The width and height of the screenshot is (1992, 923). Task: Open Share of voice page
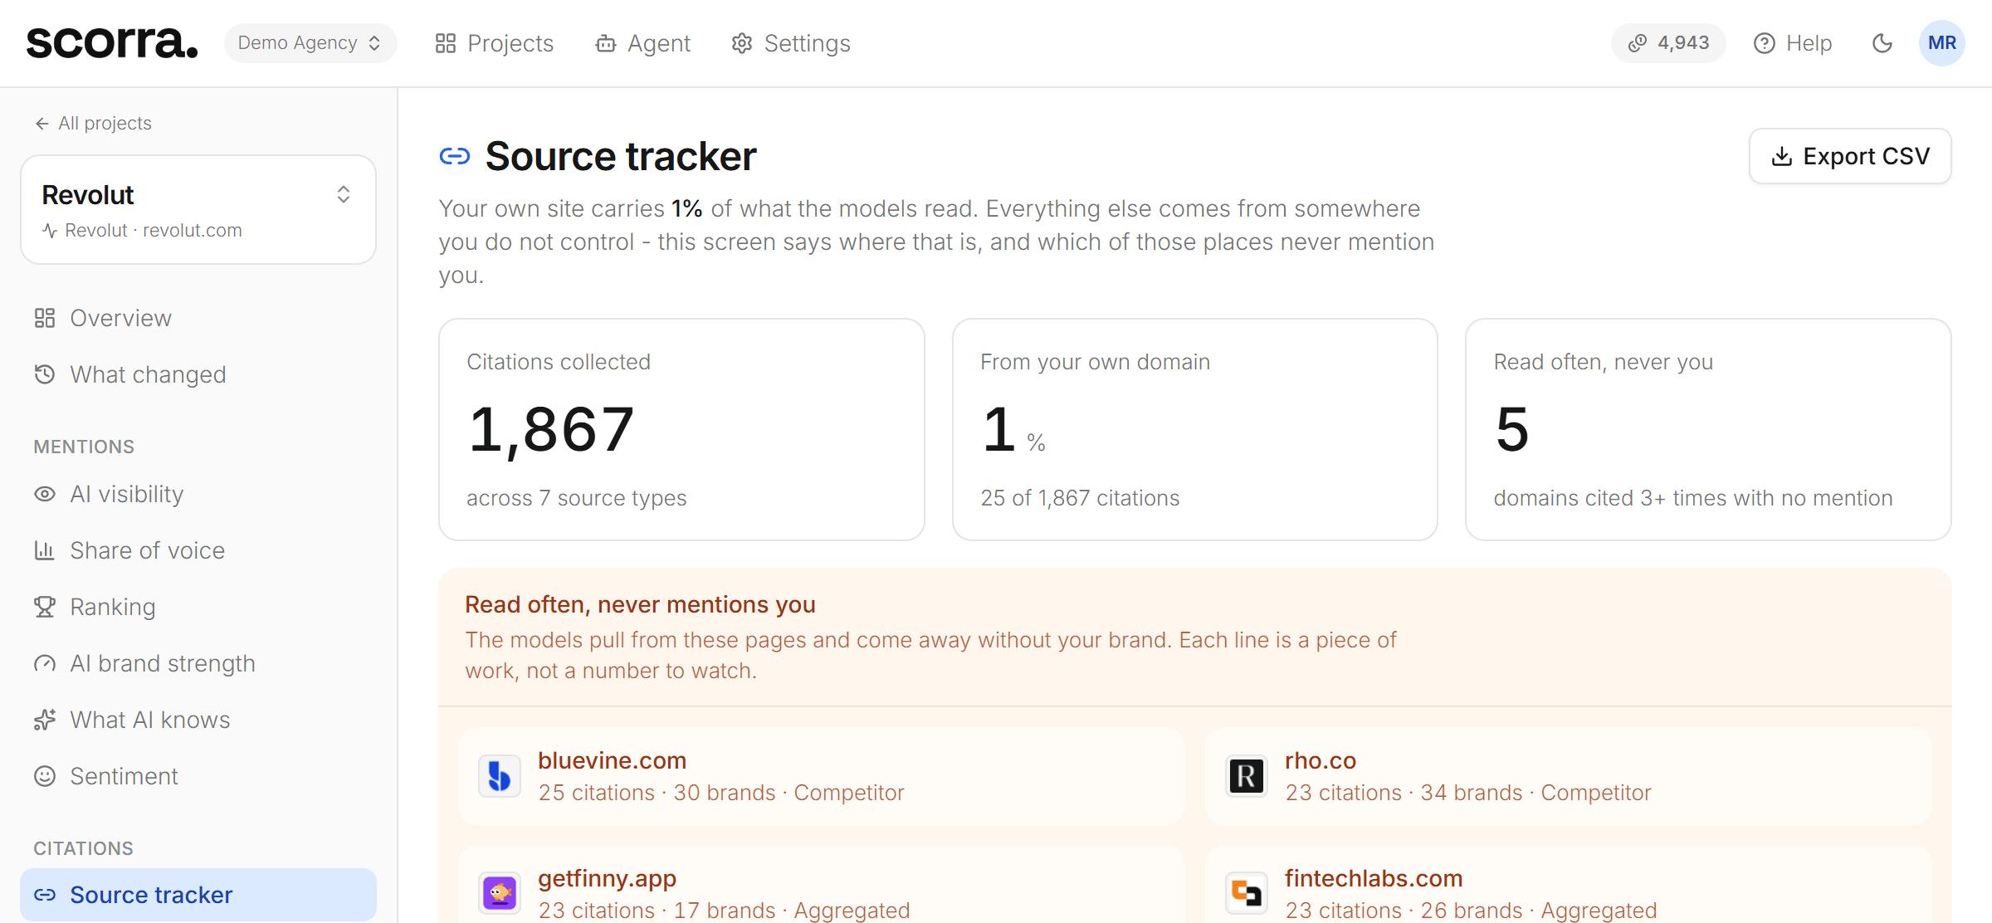point(198,551)
